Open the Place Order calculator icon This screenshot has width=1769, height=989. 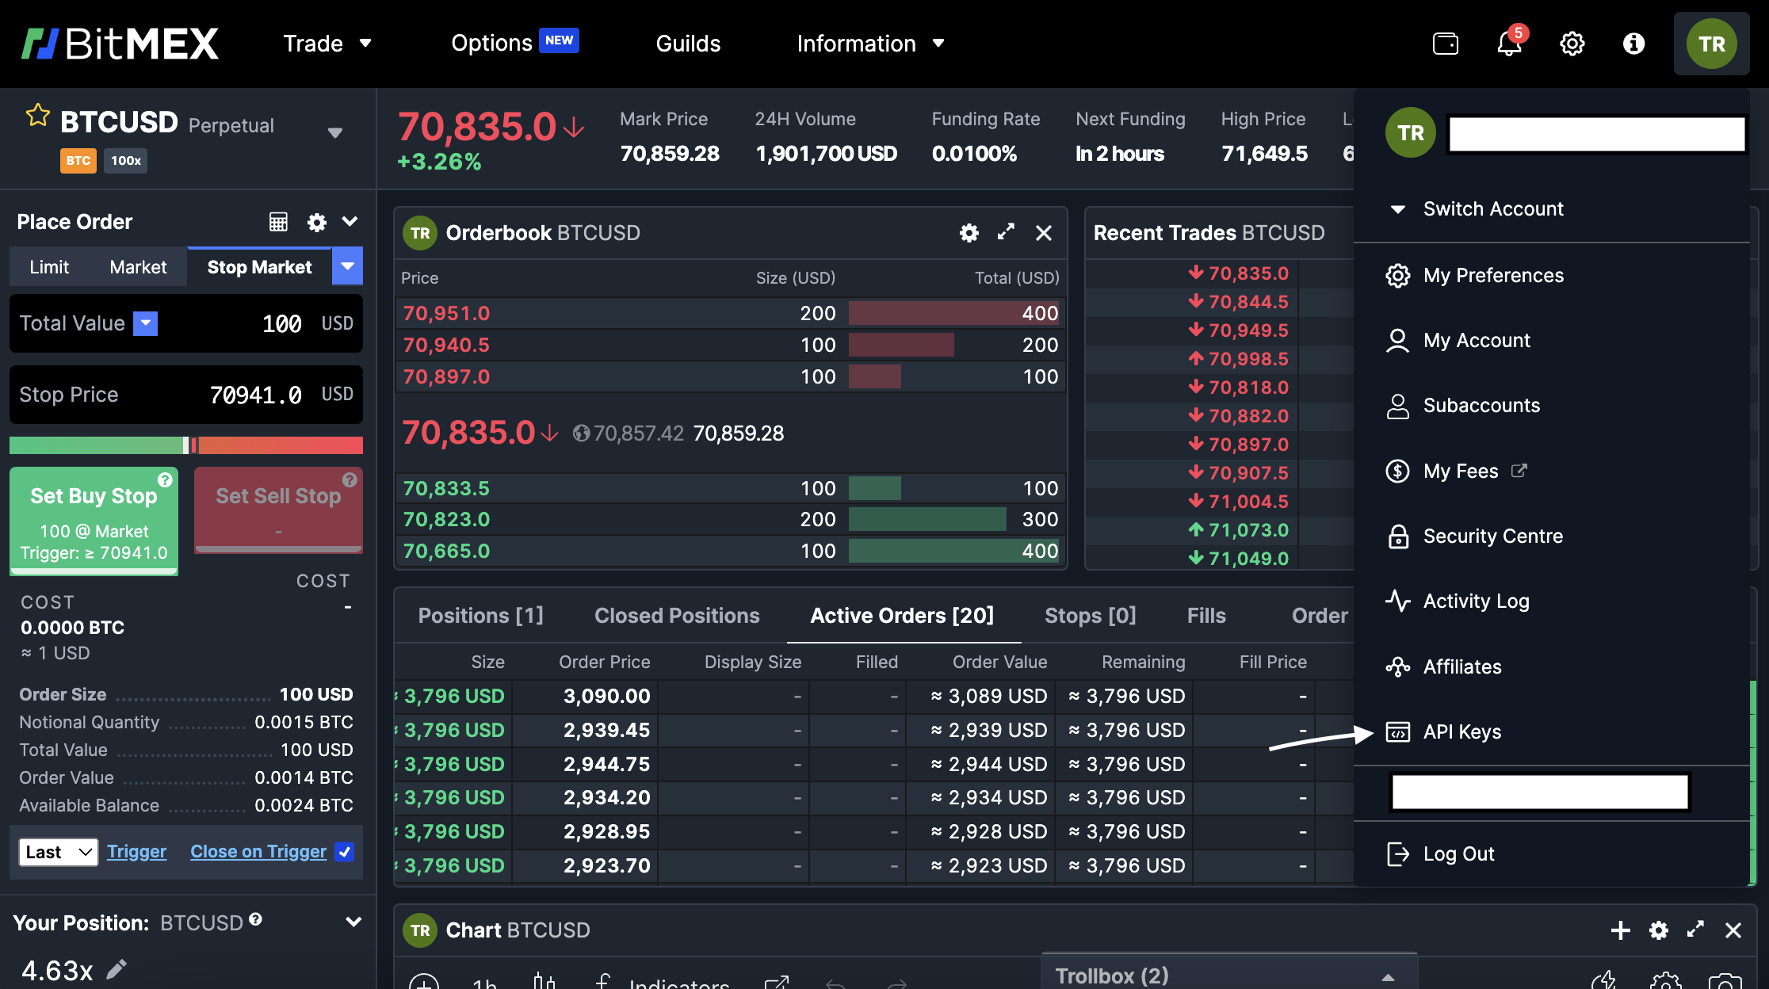coord(278,222)
